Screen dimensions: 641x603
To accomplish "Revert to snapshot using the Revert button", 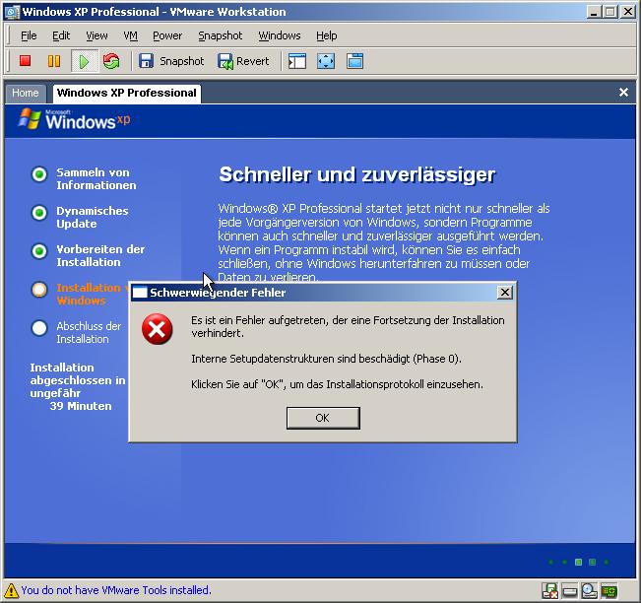I will [243, 61].
